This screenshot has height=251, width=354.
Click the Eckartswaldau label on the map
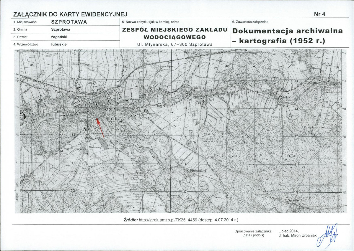(314, 127)
